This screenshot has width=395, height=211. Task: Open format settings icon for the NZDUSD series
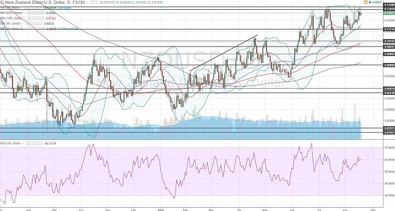(x=97, y=2)
